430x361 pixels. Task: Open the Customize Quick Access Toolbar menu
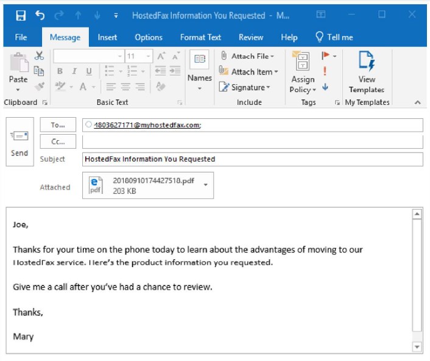click(116, 16)
